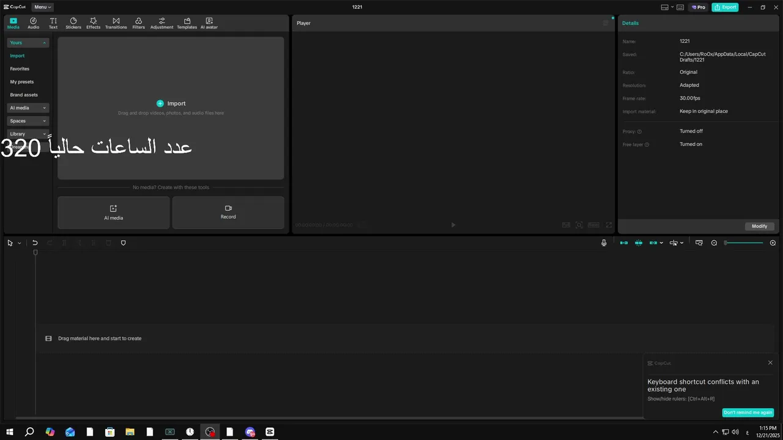The height and width of the screenshot is (440, 783).
Task: Open the Audio library tab
Action: coord(33,23)
